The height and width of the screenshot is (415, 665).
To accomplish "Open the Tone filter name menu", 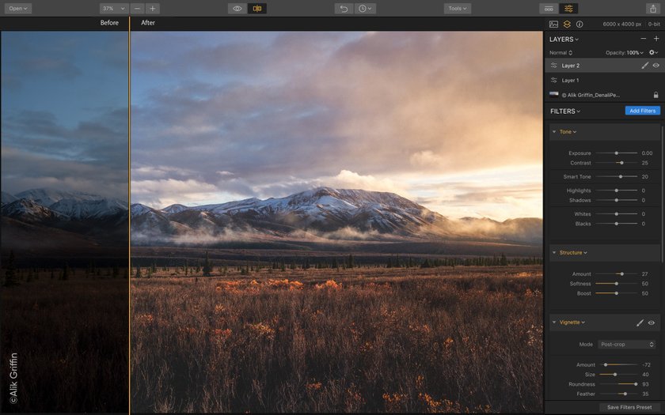I will point(568,132).
